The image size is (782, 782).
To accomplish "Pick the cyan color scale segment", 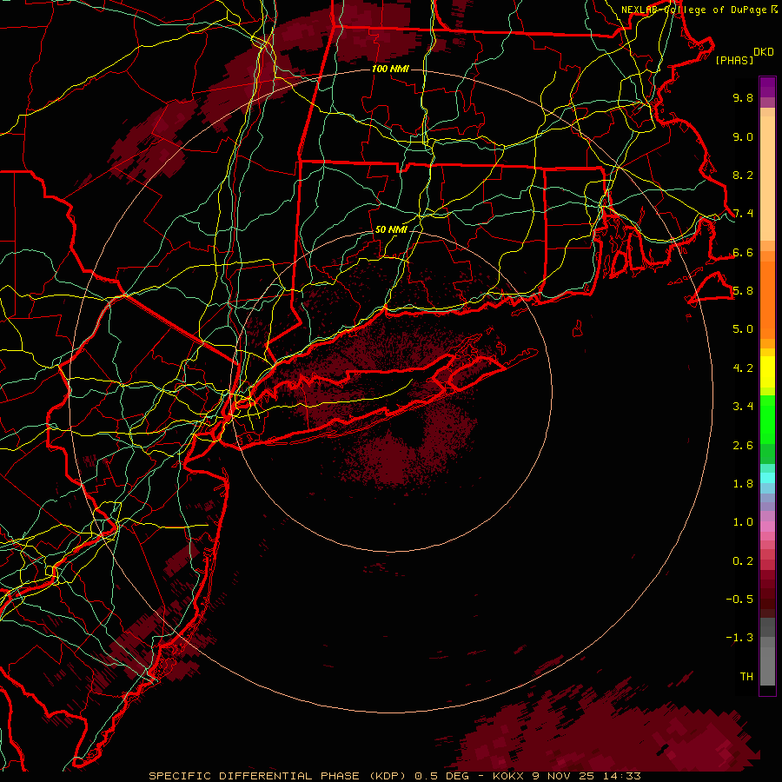I will (767, 478).
